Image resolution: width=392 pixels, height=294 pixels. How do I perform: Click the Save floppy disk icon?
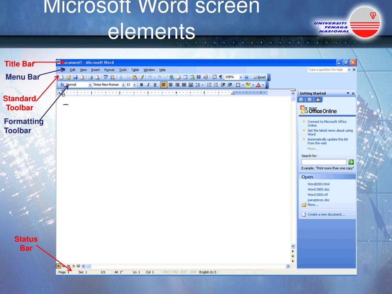[x=75, y=77]
